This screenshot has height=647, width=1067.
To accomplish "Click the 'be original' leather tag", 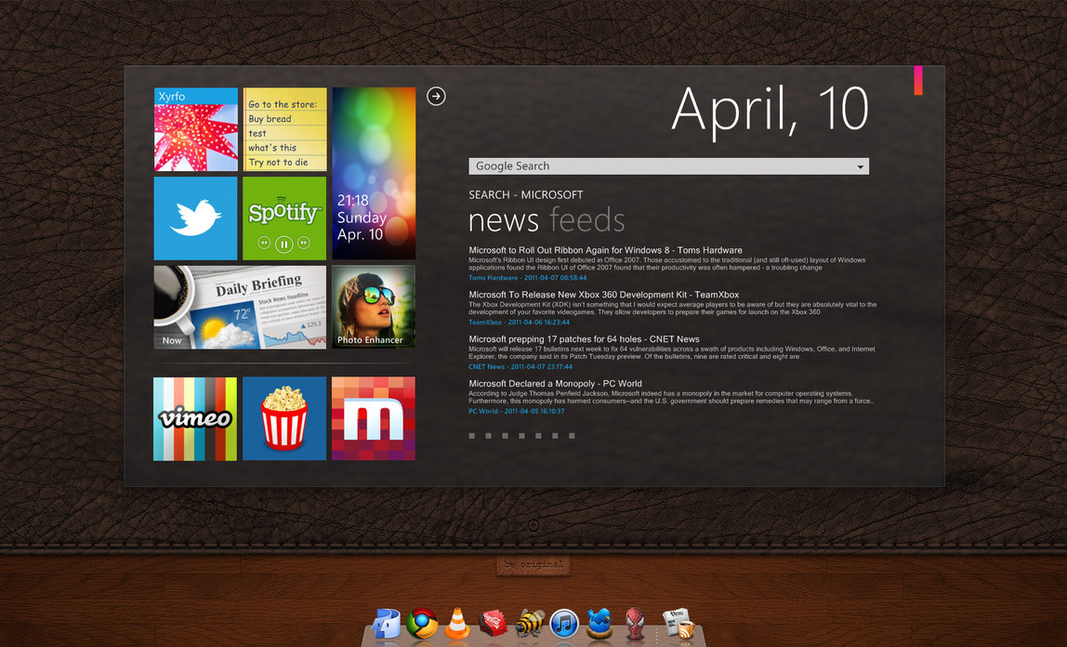I will (x=533, y=564).
